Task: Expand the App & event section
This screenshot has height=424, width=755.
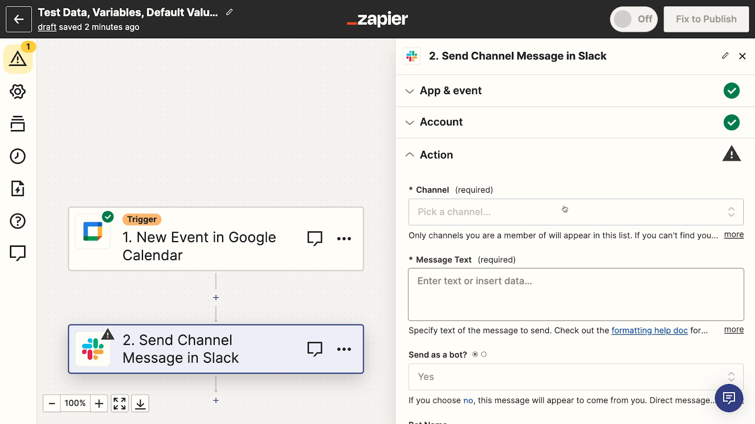Action: click(x=575, y=90)
